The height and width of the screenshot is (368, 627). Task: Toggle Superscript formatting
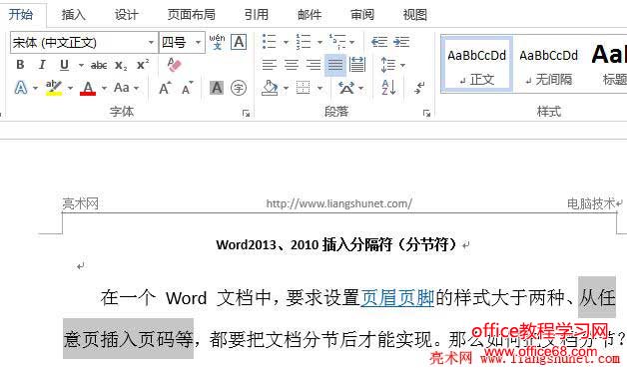(143, 65)
